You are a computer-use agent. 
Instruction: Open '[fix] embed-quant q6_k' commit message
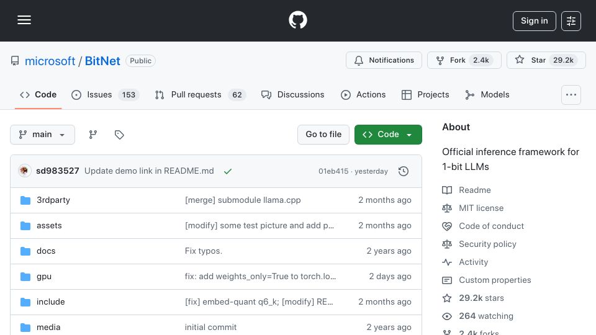[259, 302]
